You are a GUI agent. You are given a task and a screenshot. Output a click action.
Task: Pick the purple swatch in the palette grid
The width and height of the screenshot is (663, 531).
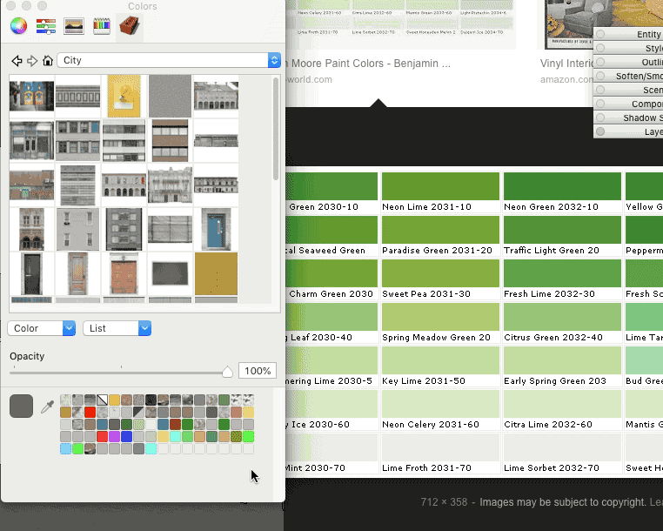114,436
